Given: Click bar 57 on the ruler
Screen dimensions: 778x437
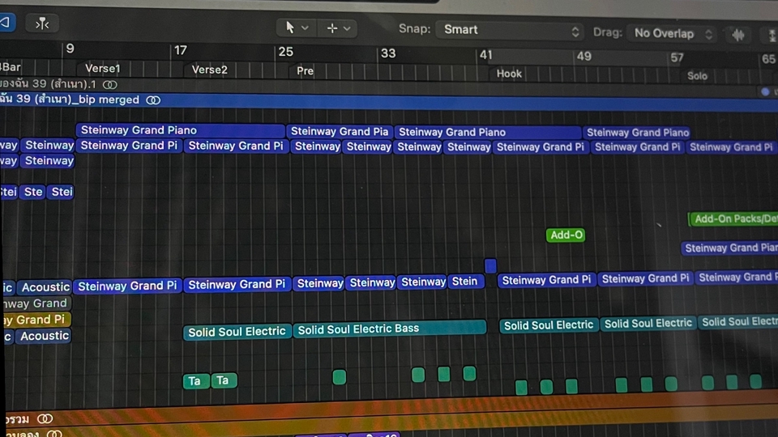Looking at the screenshot, I should click(x=677, y=57).
